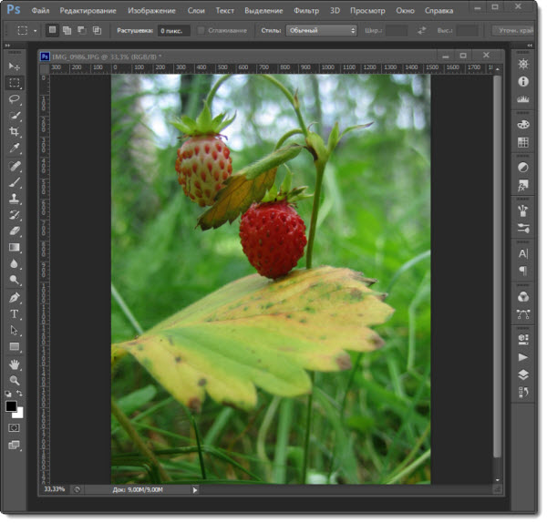Toggle Quick Mask mode
Image resolution: width=547 pixels, height=523 pixels.
[x=15, y=426]
